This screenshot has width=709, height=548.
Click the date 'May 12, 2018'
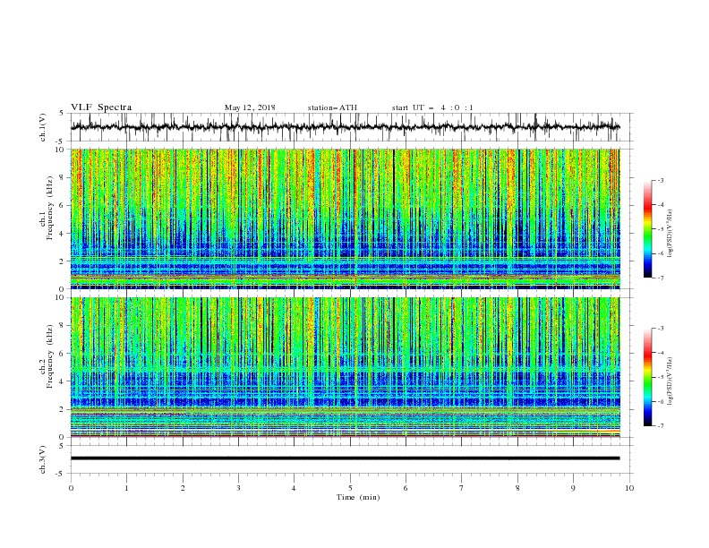[x=250, y=107]
